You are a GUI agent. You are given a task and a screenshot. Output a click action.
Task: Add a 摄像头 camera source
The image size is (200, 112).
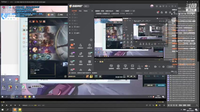pos(118,67)
